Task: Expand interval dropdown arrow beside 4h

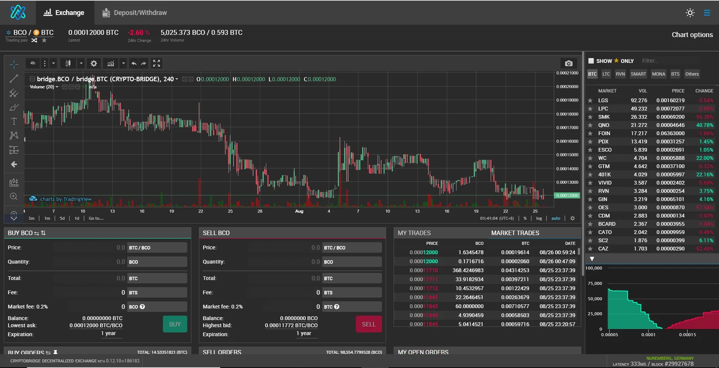Action: 54,63
